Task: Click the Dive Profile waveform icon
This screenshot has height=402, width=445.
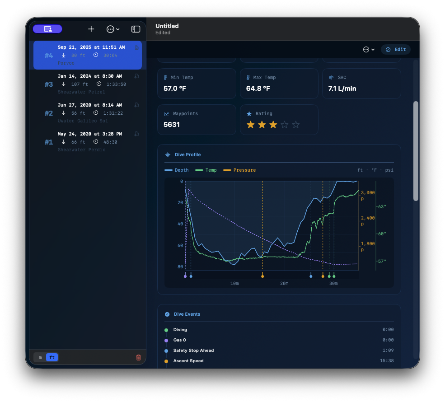Action: click(168, 154)
